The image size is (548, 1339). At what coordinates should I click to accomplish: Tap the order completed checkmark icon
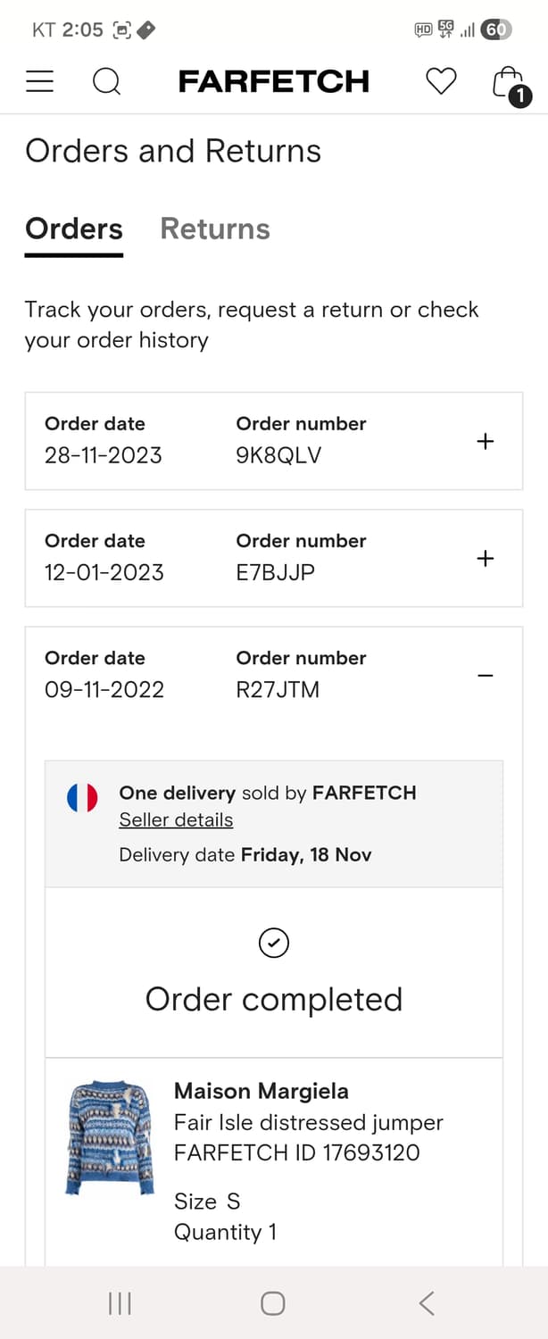[273, 943]
